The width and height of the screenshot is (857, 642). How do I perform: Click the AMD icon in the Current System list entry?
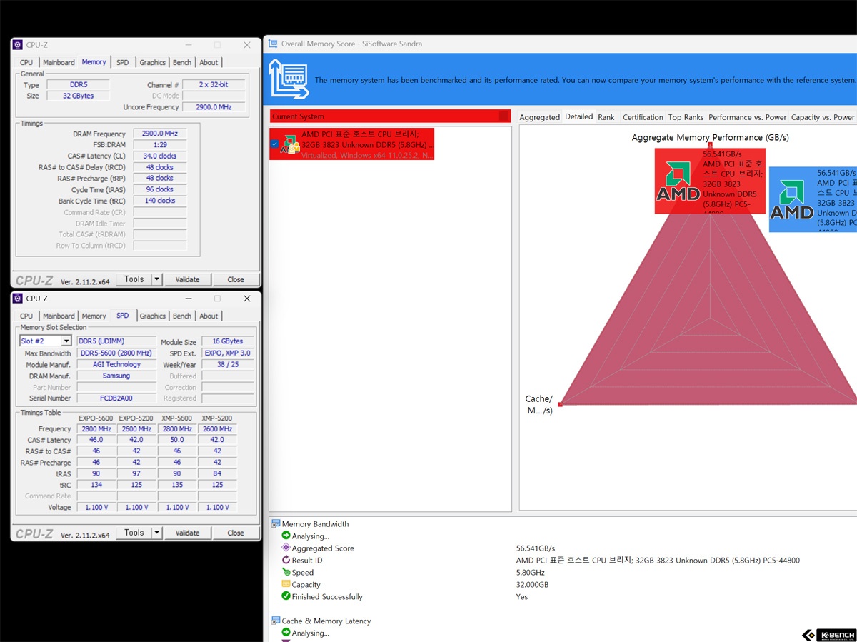coord(290,144)
